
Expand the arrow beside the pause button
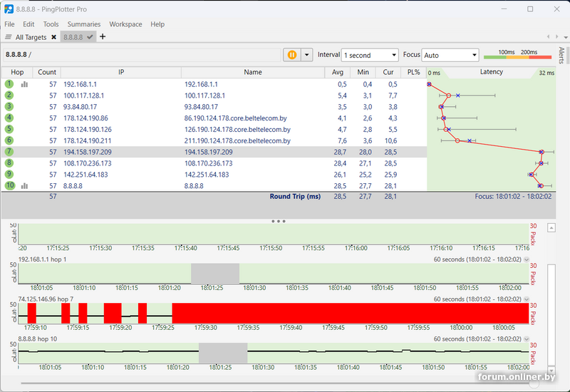point(307,55)
